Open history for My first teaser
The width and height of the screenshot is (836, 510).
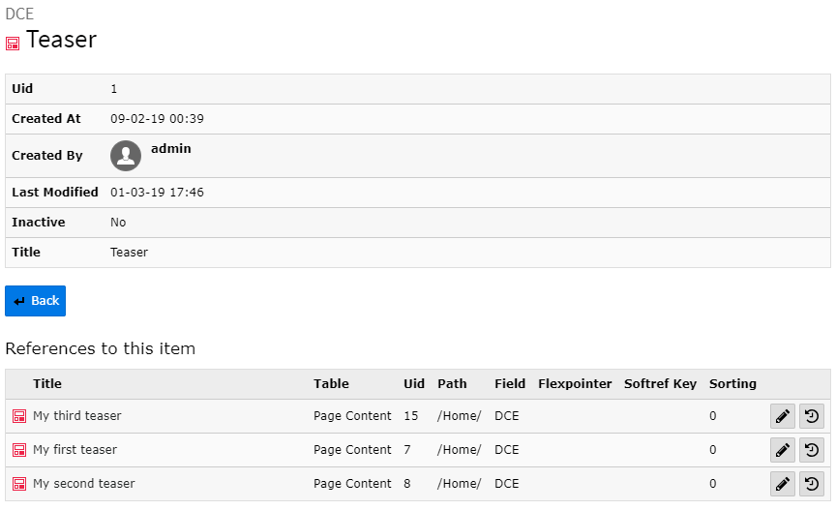pos(811,450)
